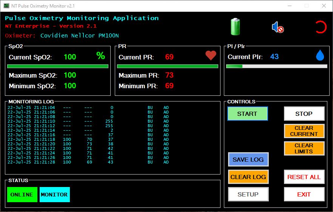
Task: Select log row at 21:21:28
Action: click(x=88, y=162)
